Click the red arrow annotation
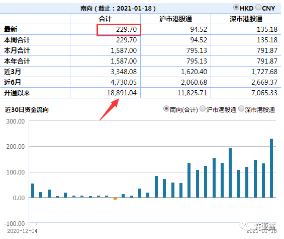The image size is (284, 239). [110, 109]
